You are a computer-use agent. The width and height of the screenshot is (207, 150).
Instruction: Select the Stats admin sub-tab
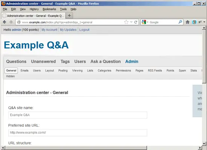pyautogui.click(x=193, y=71)
